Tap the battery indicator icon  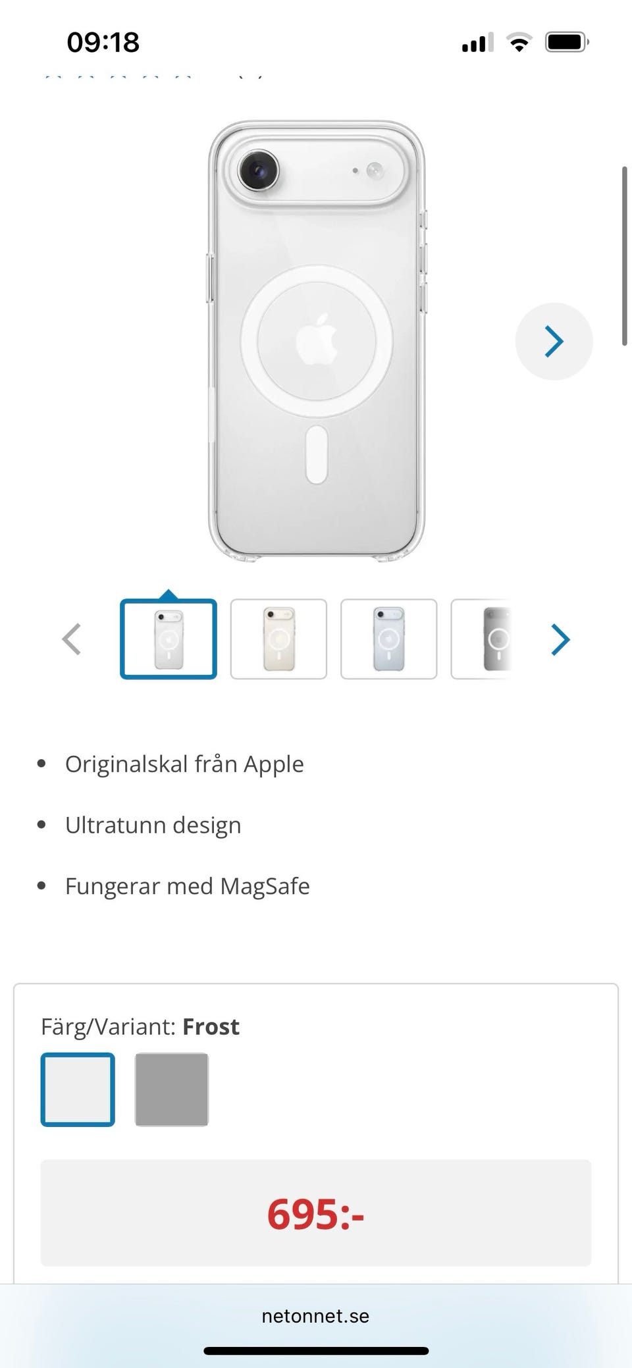[566, 43]
